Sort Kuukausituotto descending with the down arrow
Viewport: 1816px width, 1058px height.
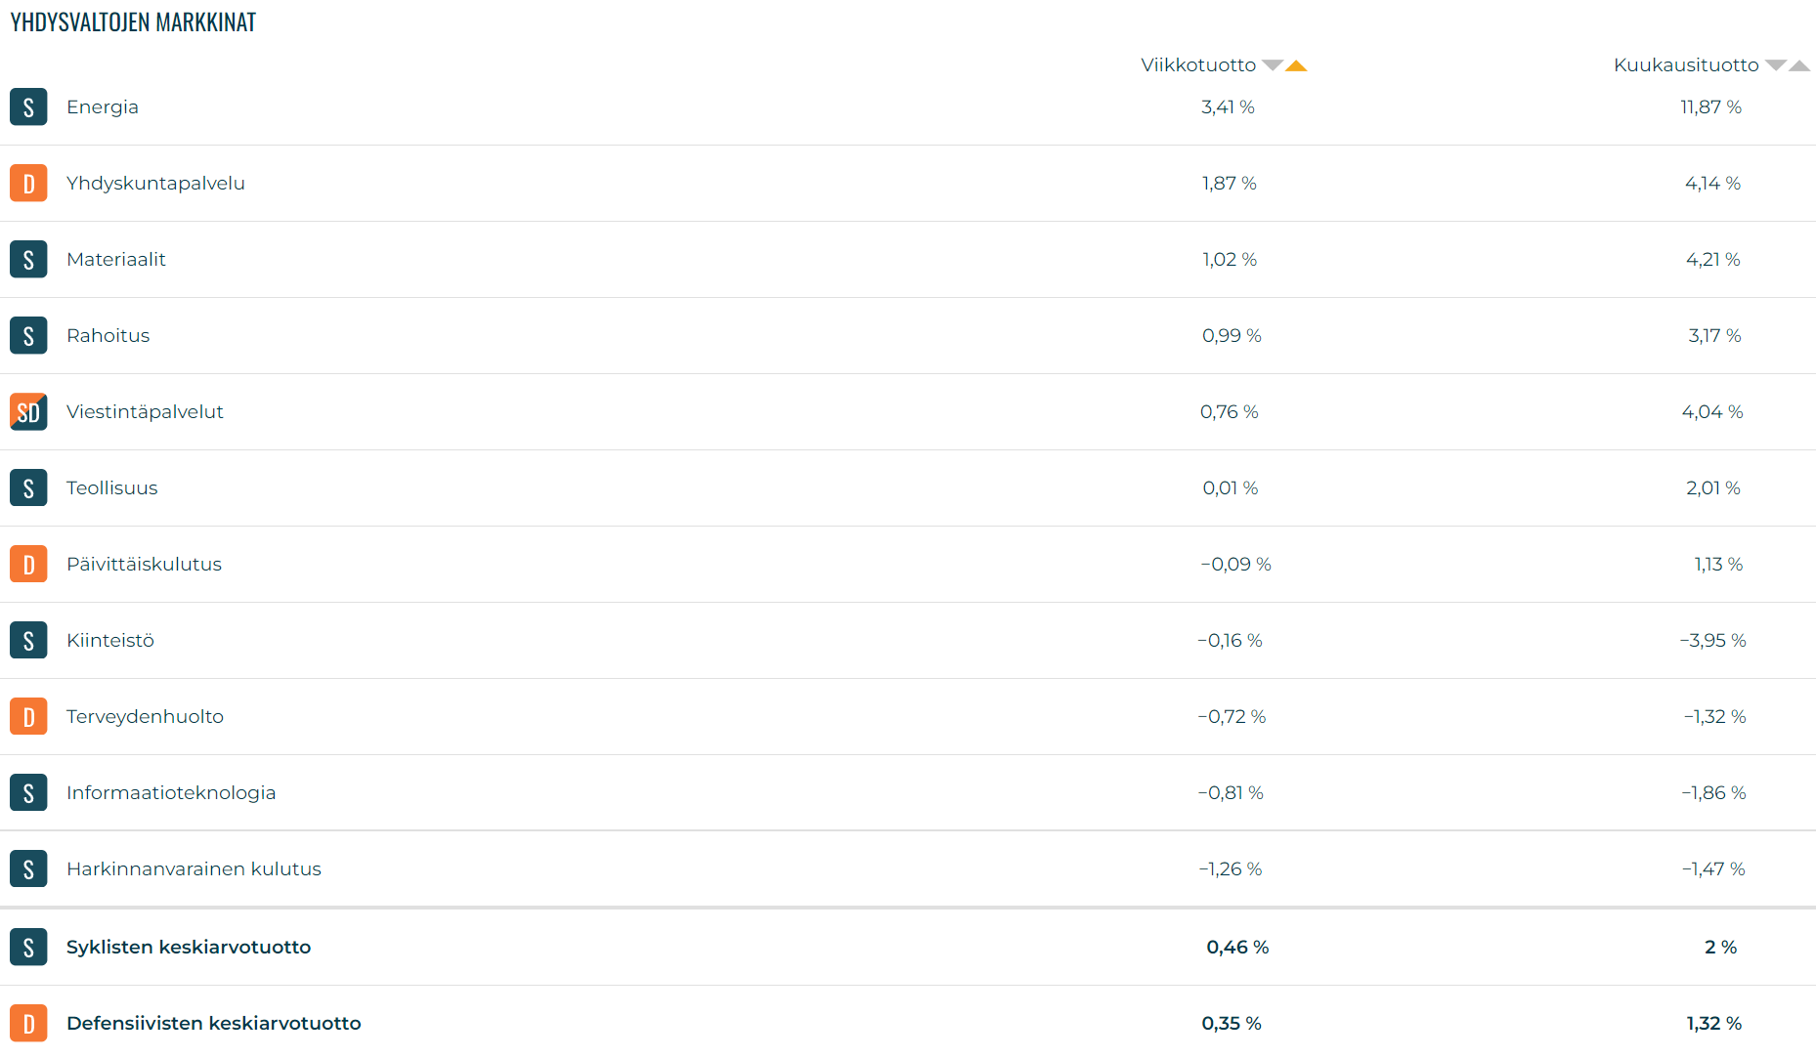(x=1776, y=65)
